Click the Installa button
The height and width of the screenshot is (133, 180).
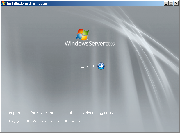pyautogui.click(x=90, y=66)
